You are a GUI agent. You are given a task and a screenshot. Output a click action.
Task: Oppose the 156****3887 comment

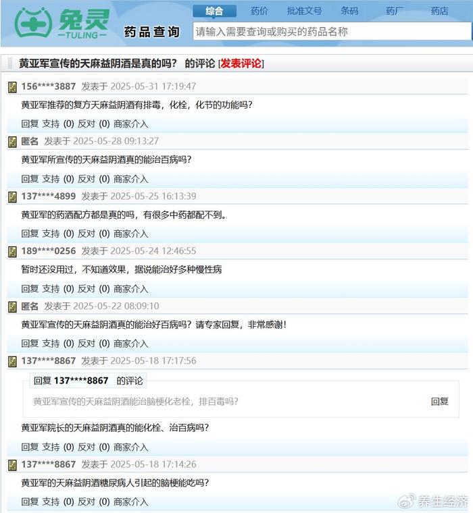(86, 124)
